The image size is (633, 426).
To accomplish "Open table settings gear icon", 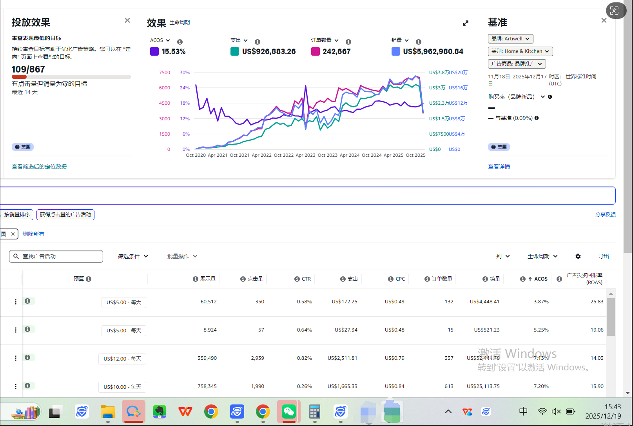I will [x=578, y=256].
